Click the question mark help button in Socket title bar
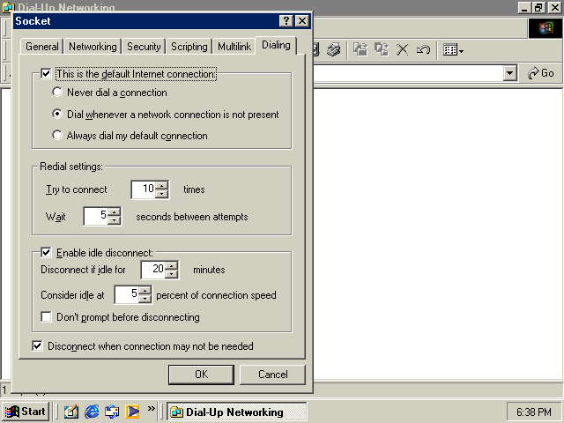564x423 pixels. point(286,20)
